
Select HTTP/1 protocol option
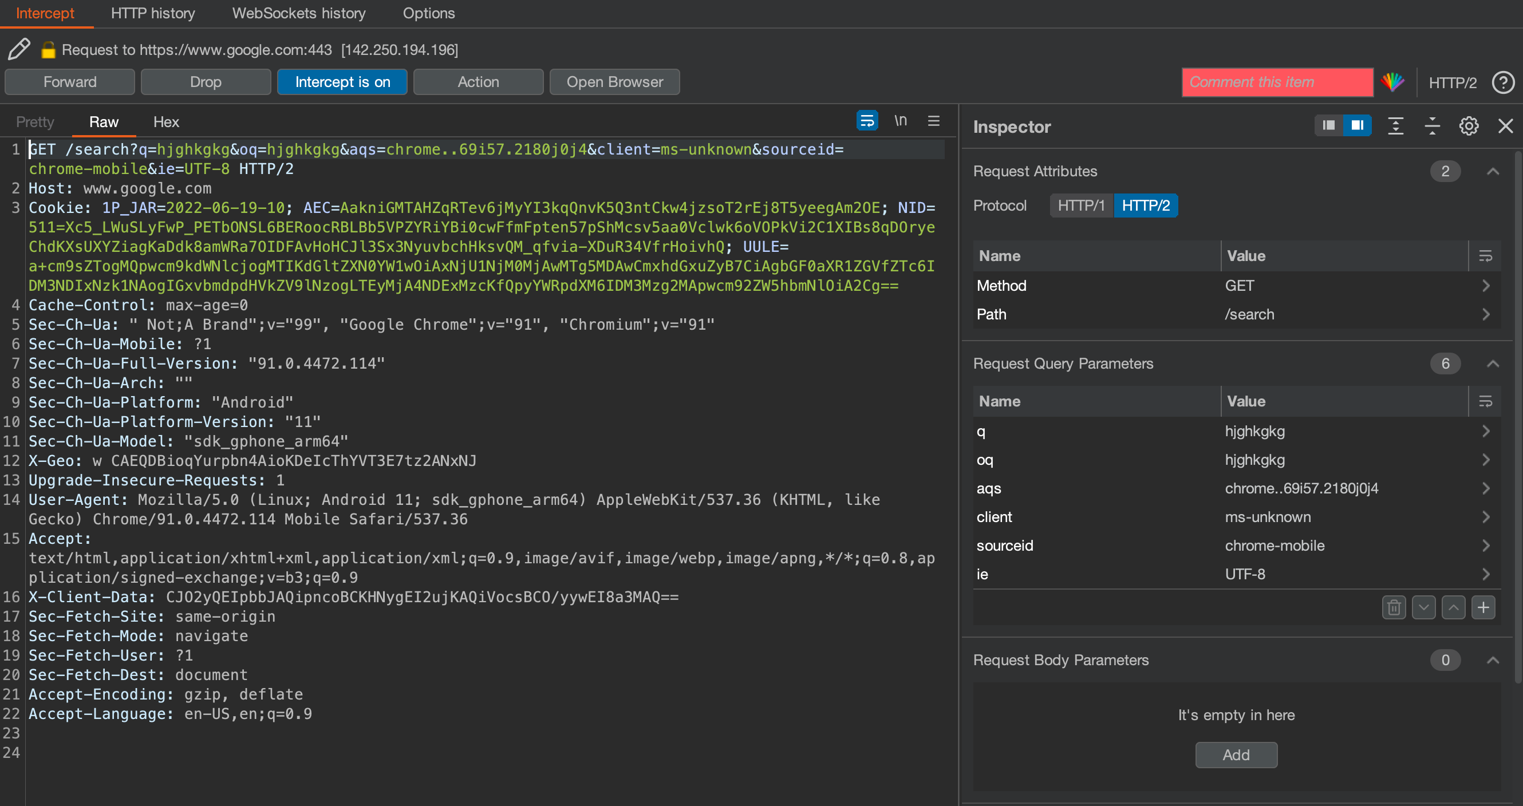tap(1082, 206)
